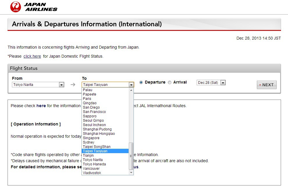Open the 'here' link for route information
This screenshot has height=191, width=288.
41,106
